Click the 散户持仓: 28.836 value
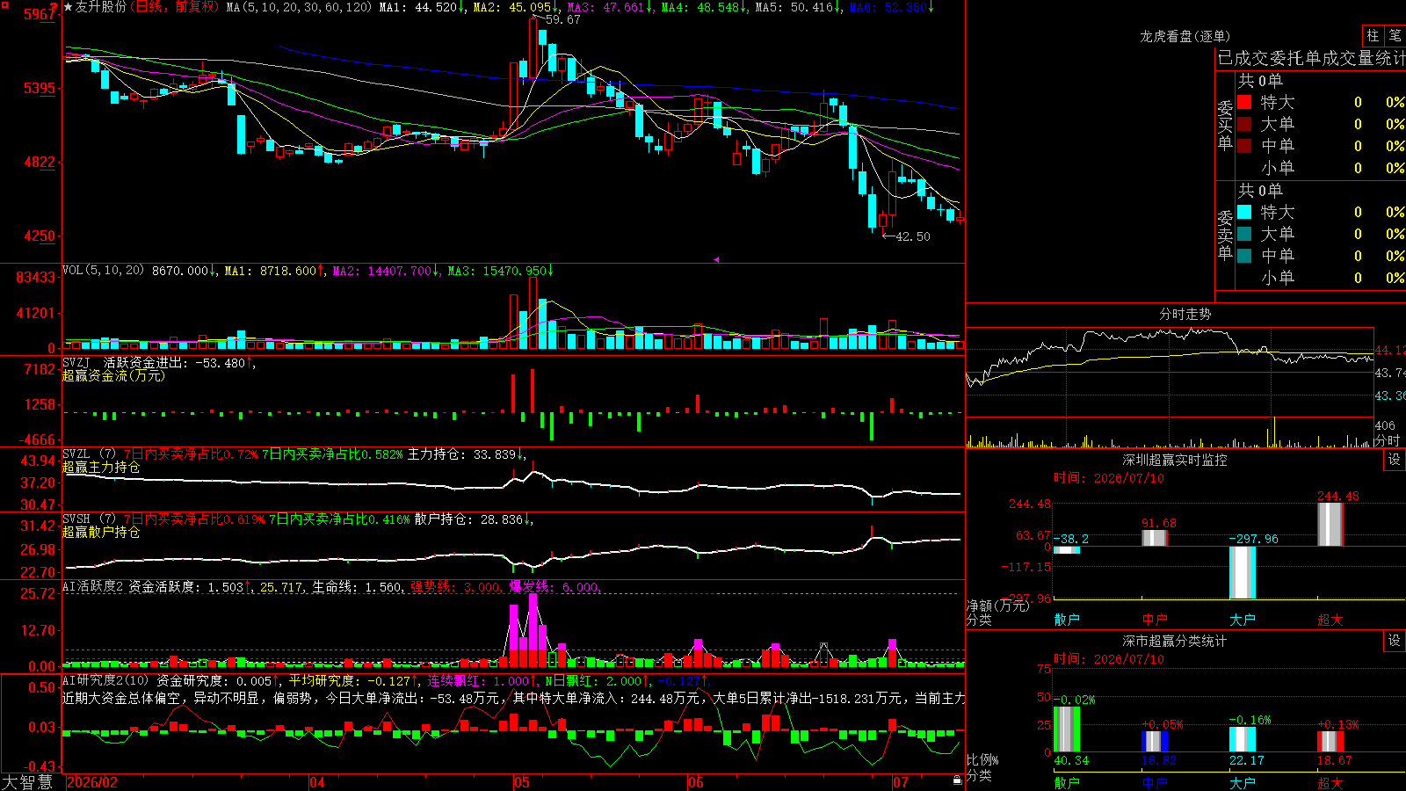Image resolution: width=1406 pixels, height=791 pixels. [474, 519]
